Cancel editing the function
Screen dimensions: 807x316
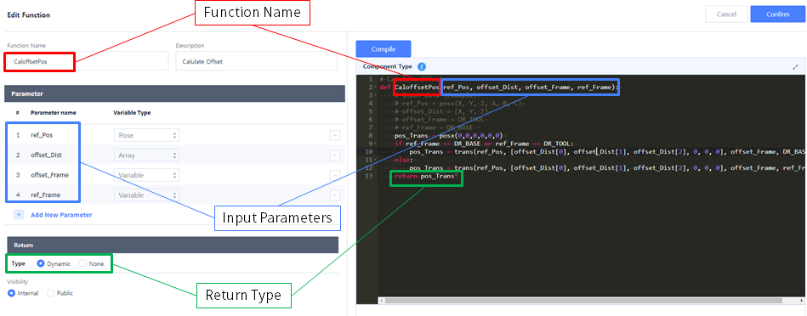[x=726, y=14]
